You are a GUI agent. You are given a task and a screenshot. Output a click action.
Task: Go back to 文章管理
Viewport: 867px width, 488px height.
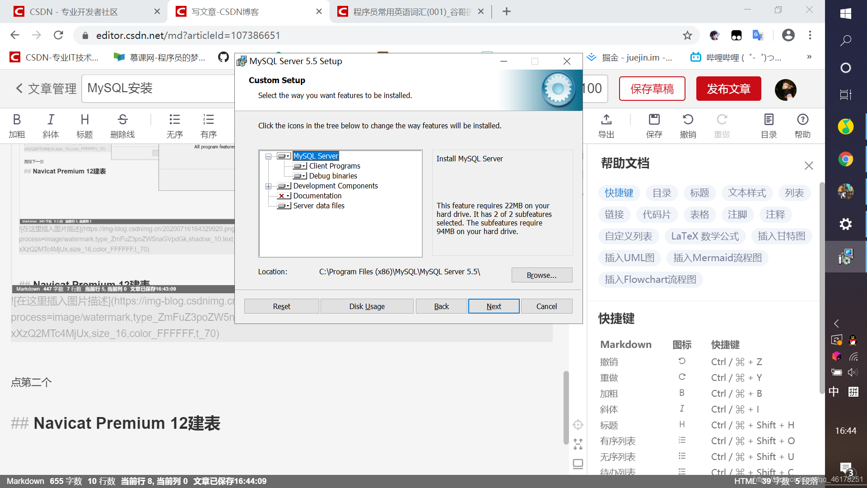pyautogui.click(x=46, y=89)
